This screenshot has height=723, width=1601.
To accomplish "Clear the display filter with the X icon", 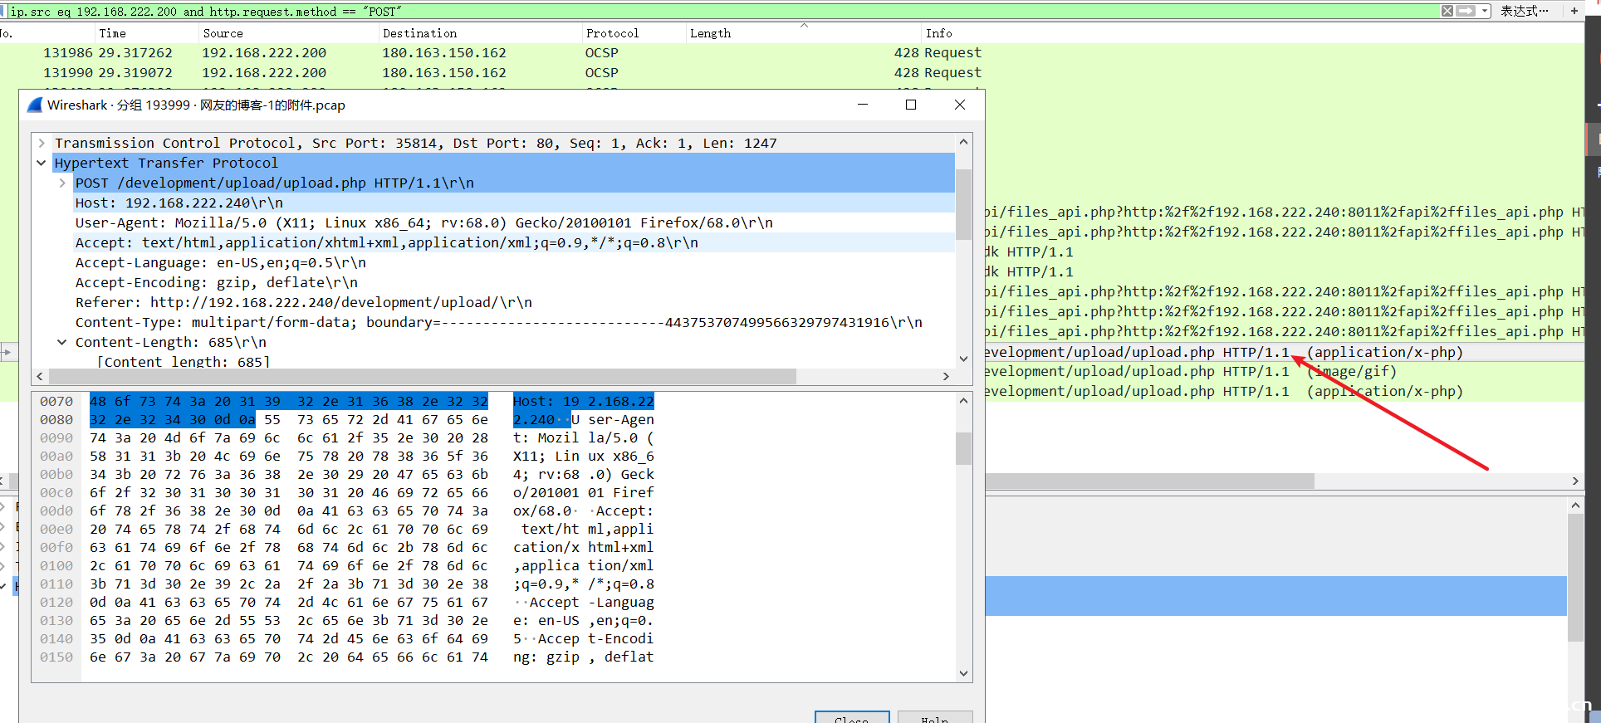I will point(1447,11).
